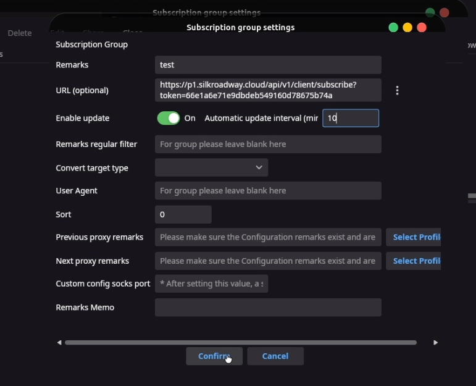Screen dimensions: 476x386
Task: Click the left scroll arrow of horizontal scrollbar
Action: (x=59, y=342)
